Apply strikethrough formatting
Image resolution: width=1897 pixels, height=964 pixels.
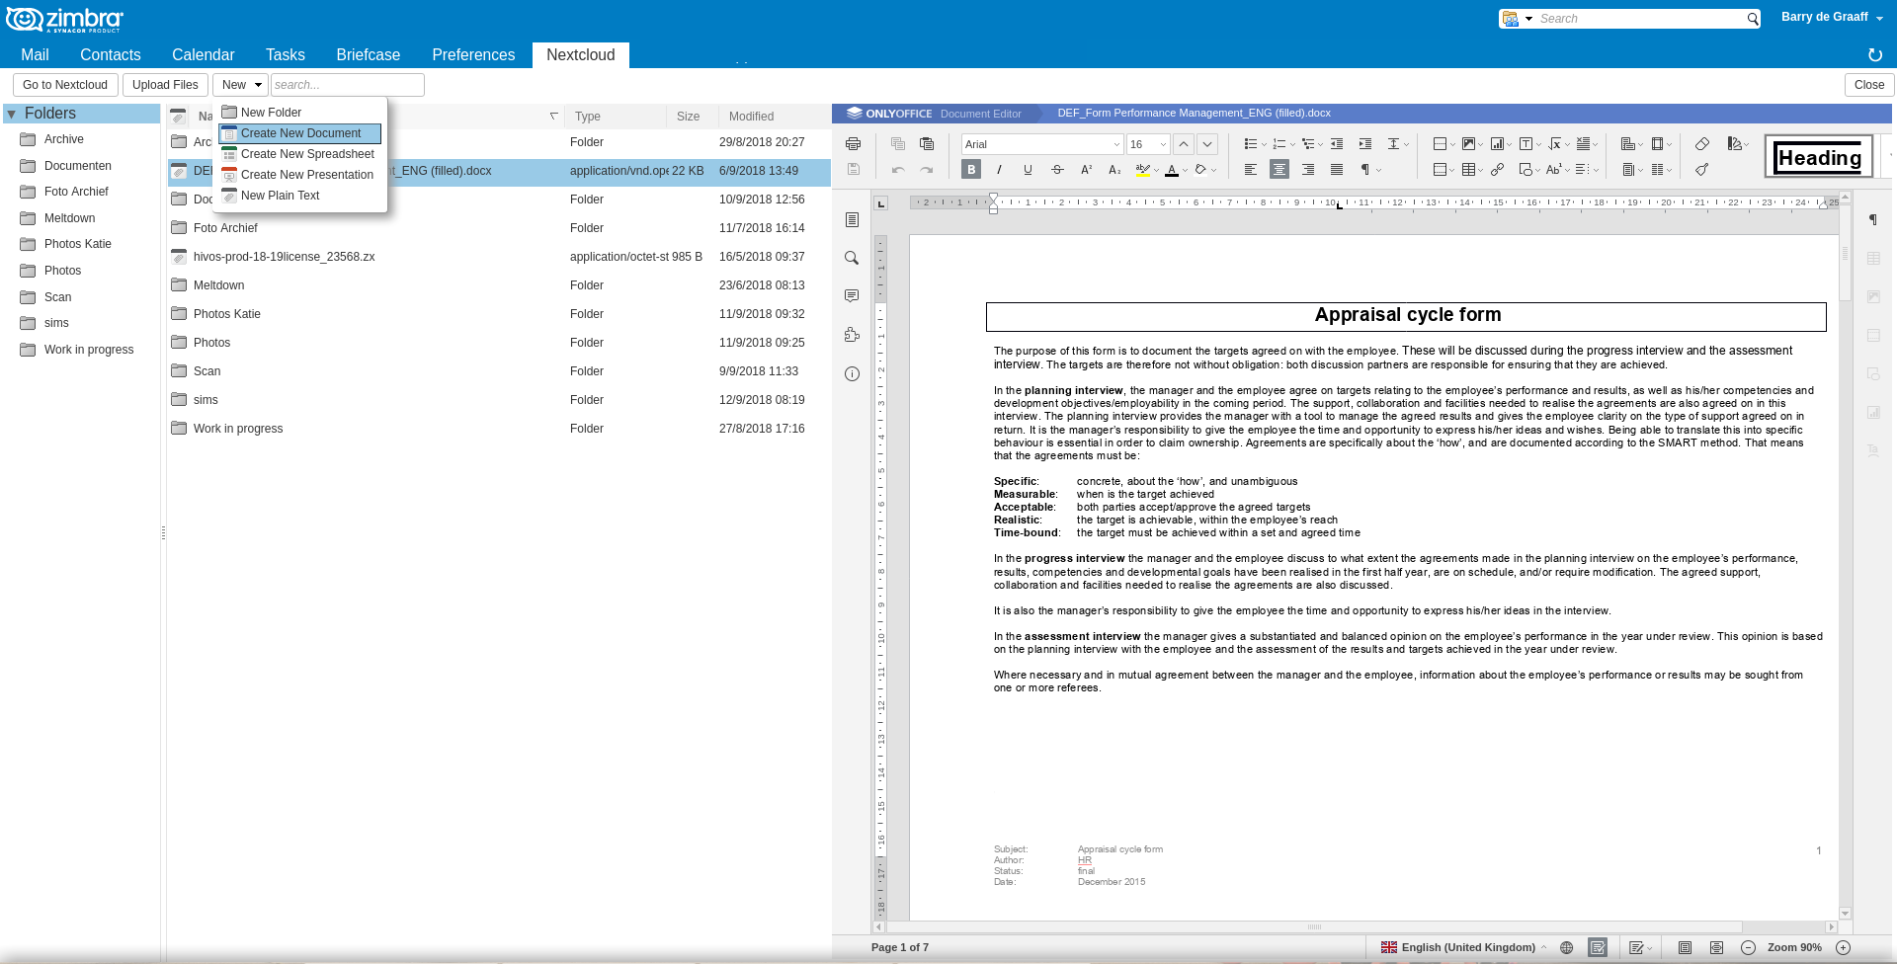tap(1057, 170)
